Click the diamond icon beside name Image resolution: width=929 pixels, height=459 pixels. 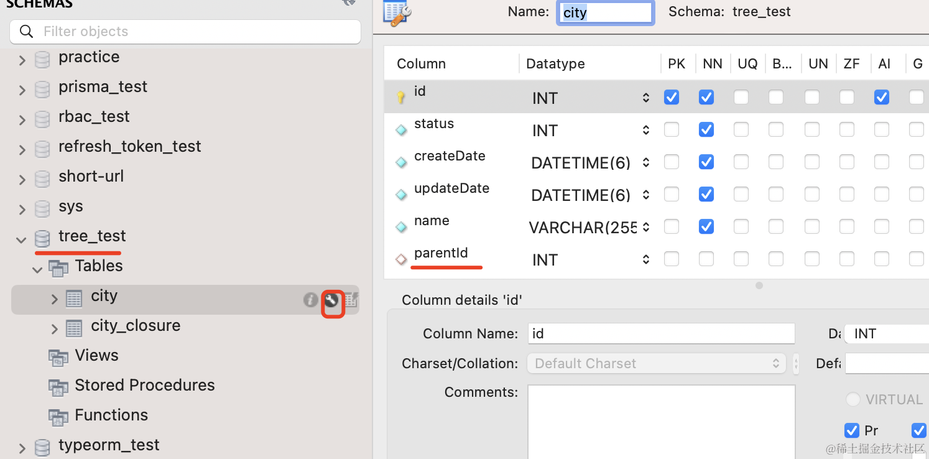click(401, 227)
